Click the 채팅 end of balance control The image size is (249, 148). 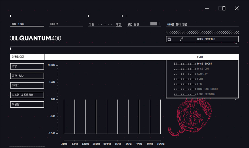tap(92, 24)
